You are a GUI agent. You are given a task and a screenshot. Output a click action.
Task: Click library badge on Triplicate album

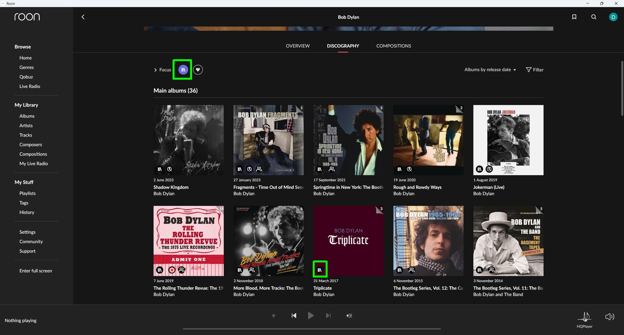[320, 270]
